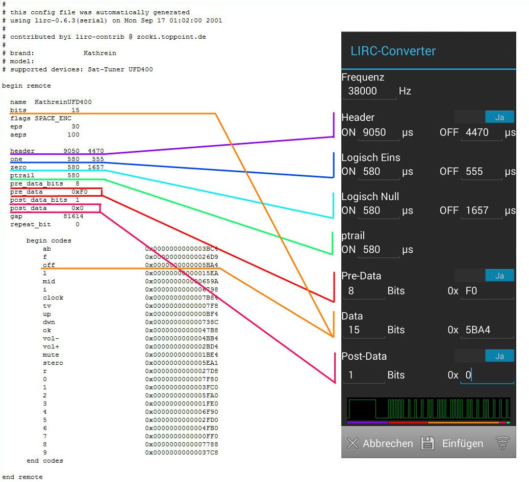Edit the Frequenz 38000 field

[x=369, y=91]
